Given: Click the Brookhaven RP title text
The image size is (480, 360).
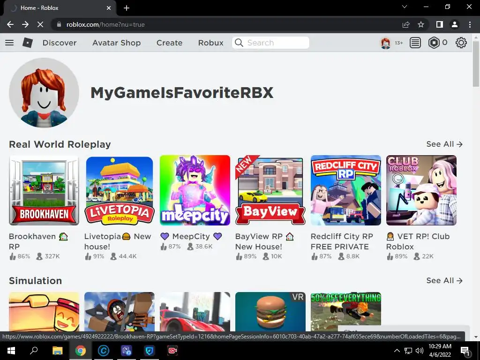Looking at the screenshot, I should (x=38, y=241).
